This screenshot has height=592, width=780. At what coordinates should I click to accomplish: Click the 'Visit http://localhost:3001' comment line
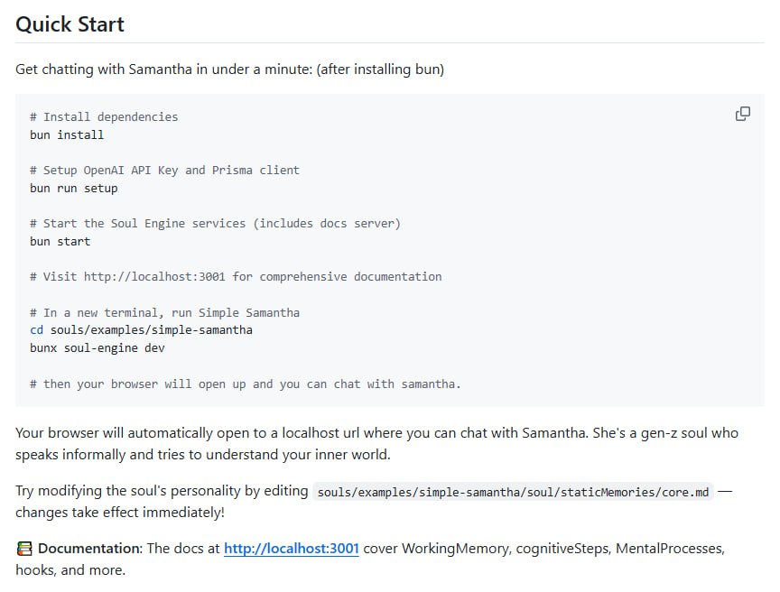[236, 276]
